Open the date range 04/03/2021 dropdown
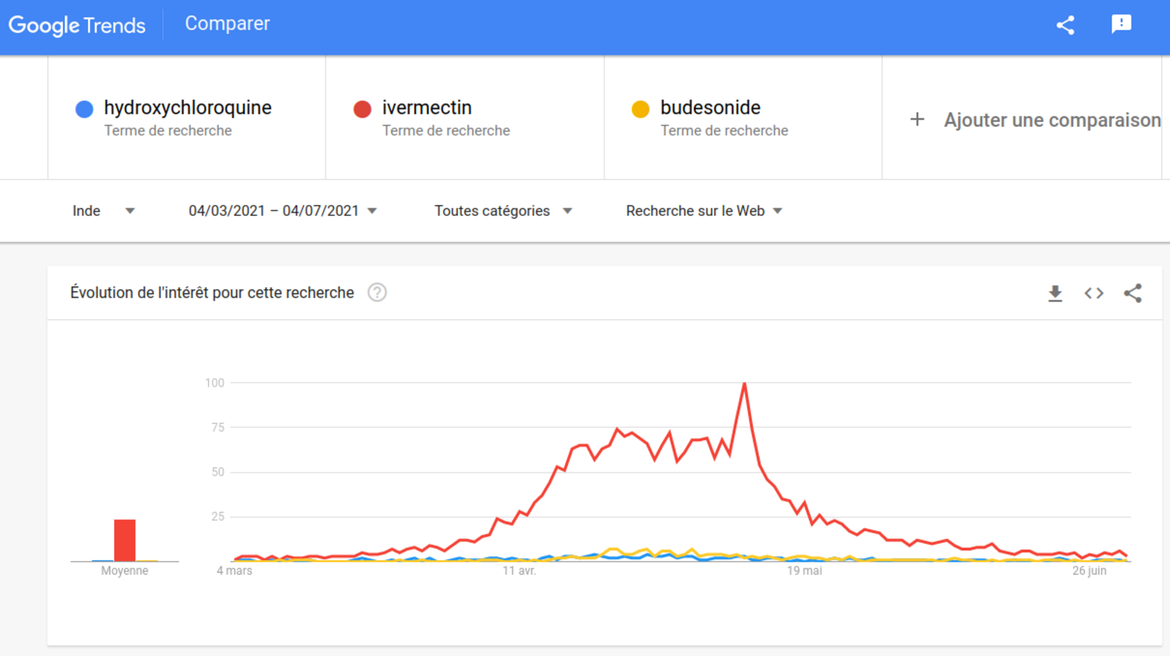Viewport: 1170px width, 656px height. [283, 211]
